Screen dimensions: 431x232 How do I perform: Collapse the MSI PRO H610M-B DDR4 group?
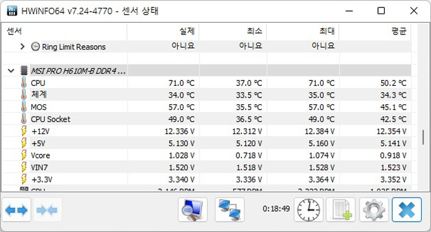[x=11, y=71]
